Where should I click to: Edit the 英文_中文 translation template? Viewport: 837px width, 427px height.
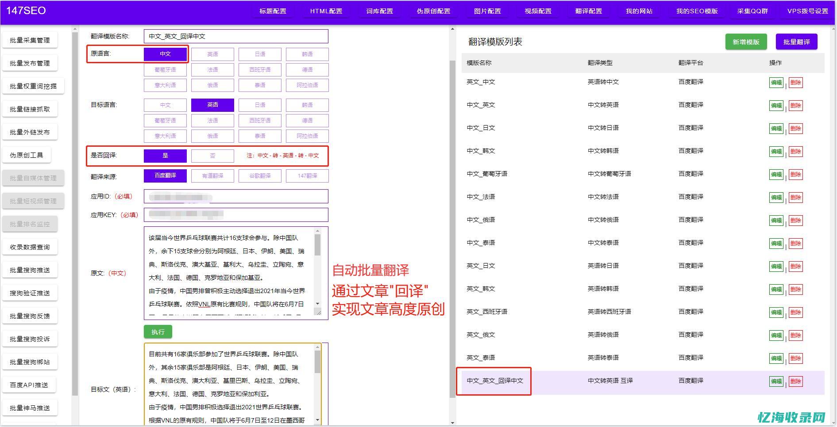click(776, 82)
